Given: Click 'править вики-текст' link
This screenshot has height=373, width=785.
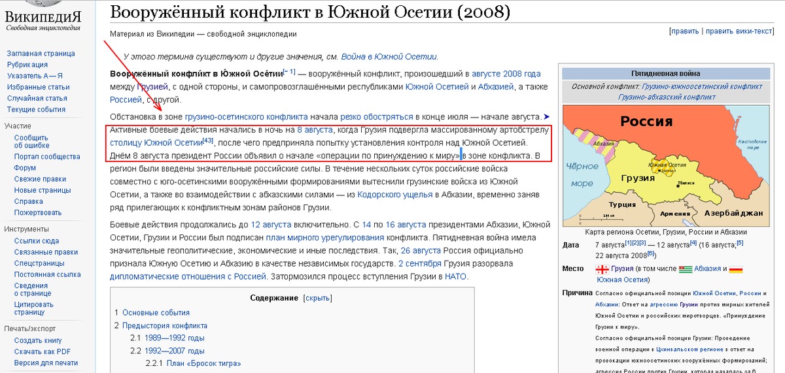Looking at the screenshot, I should point(739,31).
